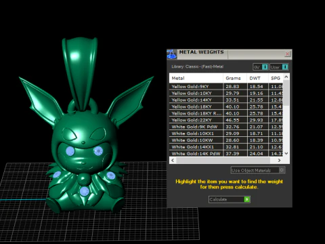Click the Yellow Gold:18KY row's 25.78 DWT
325x244 pixels.
tap(257, 106)
